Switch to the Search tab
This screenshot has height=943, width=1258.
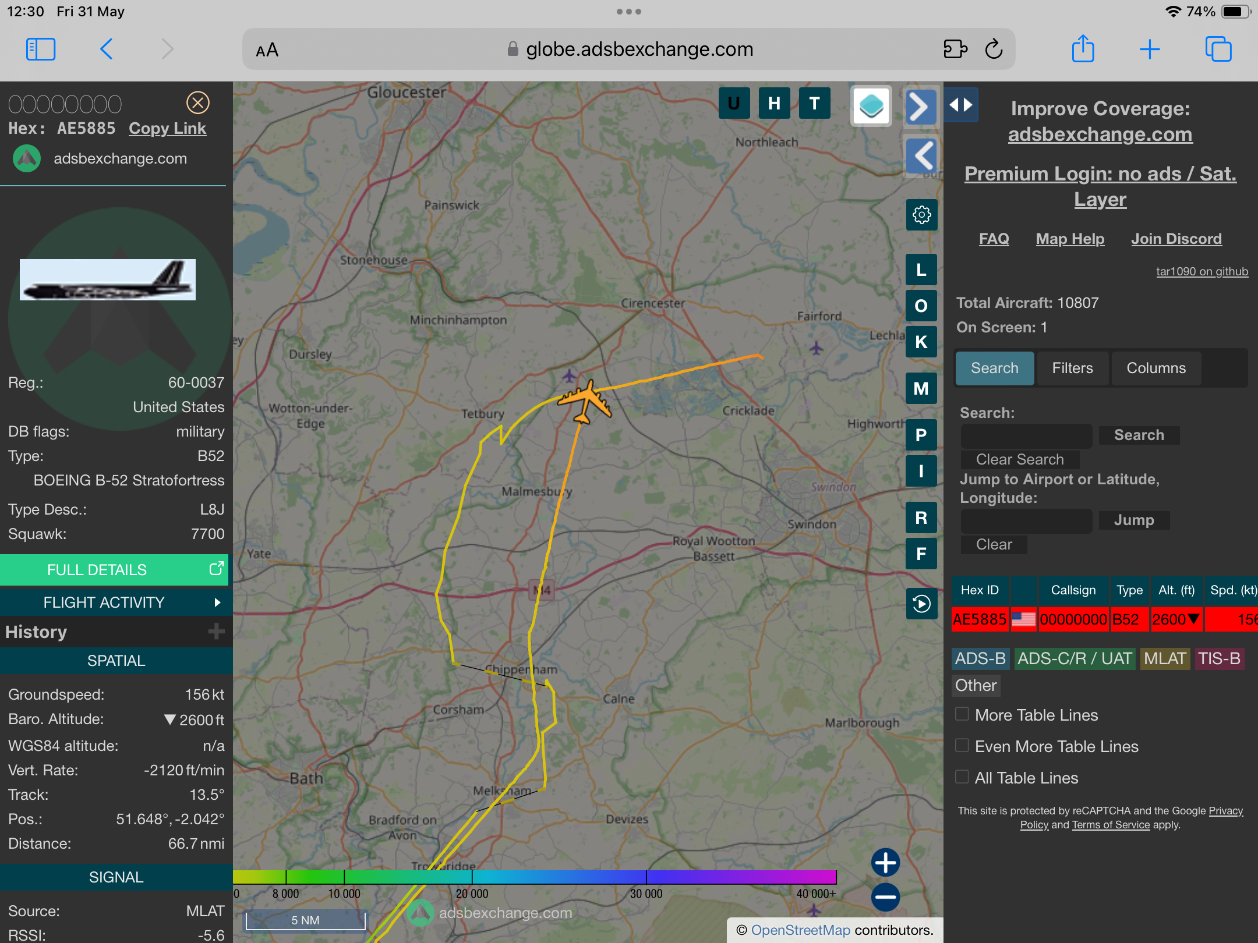click(x=995, y=368)
